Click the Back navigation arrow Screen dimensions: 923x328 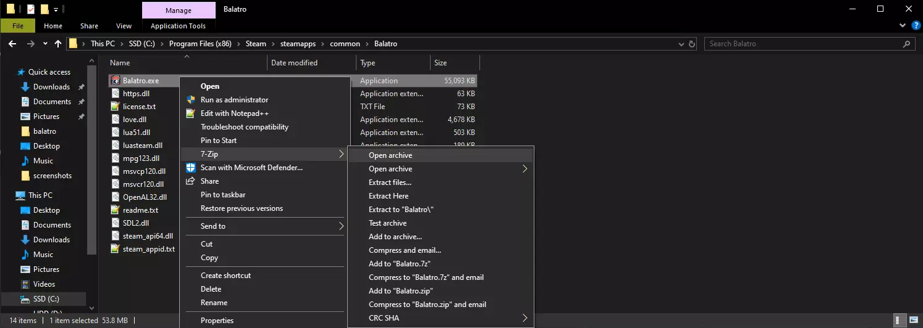point(12,44)
